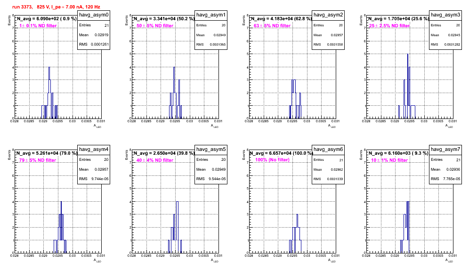Pick the magenta 100% (No filter) label
Viewport: 469px width, 269px height.
pyautogui.click(x=273, y=160)
